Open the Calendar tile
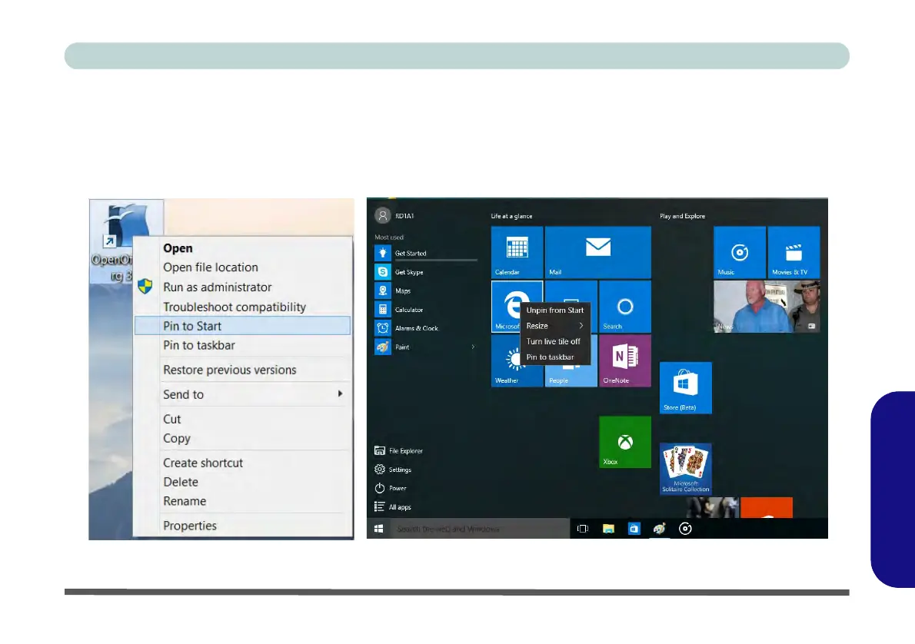915x644 pixels. click(517, 252)
